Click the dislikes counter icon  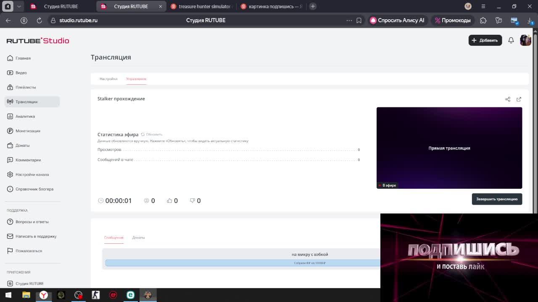pyautogui.click(x=193, y=200)
